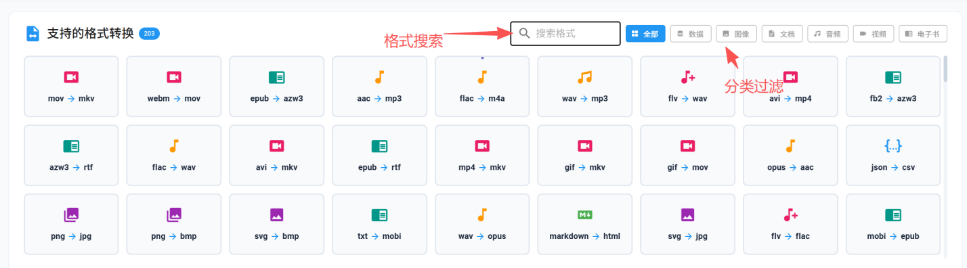This screenshot has height=268, width=967.
Task: Click the 203 count badge
Action: click(149, 33)
